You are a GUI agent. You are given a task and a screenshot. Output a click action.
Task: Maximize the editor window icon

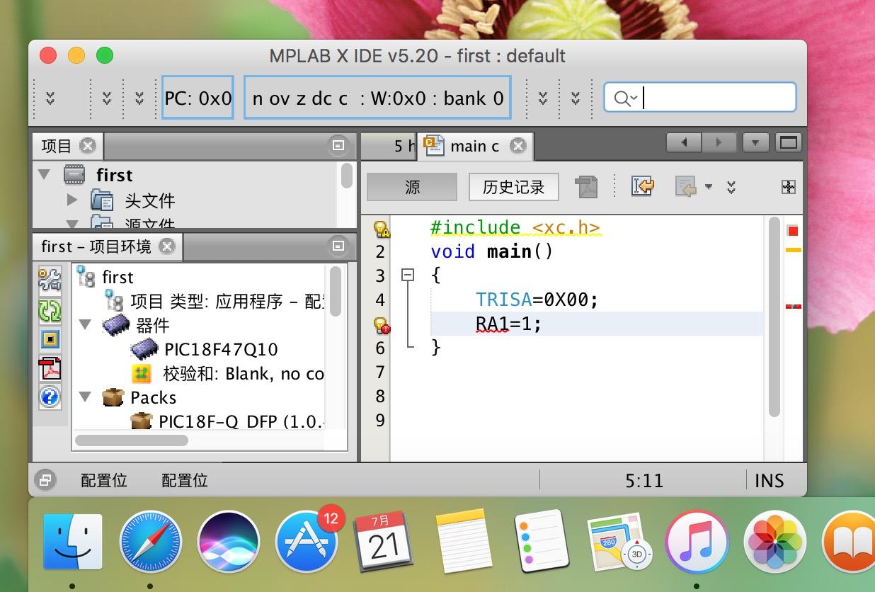[787, 142]
